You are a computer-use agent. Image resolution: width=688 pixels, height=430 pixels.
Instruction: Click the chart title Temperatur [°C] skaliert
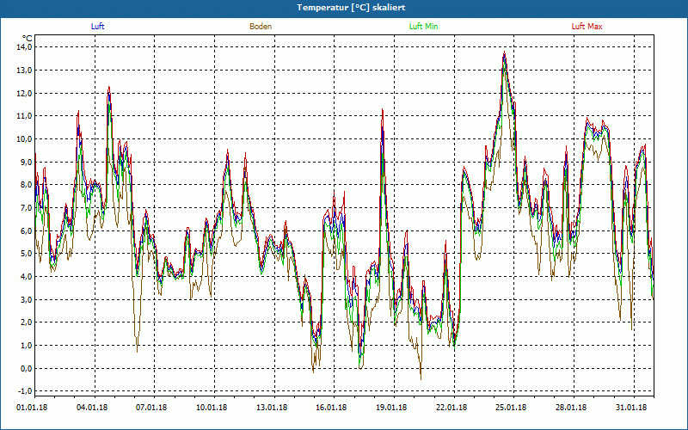click(x=351, y=8)
